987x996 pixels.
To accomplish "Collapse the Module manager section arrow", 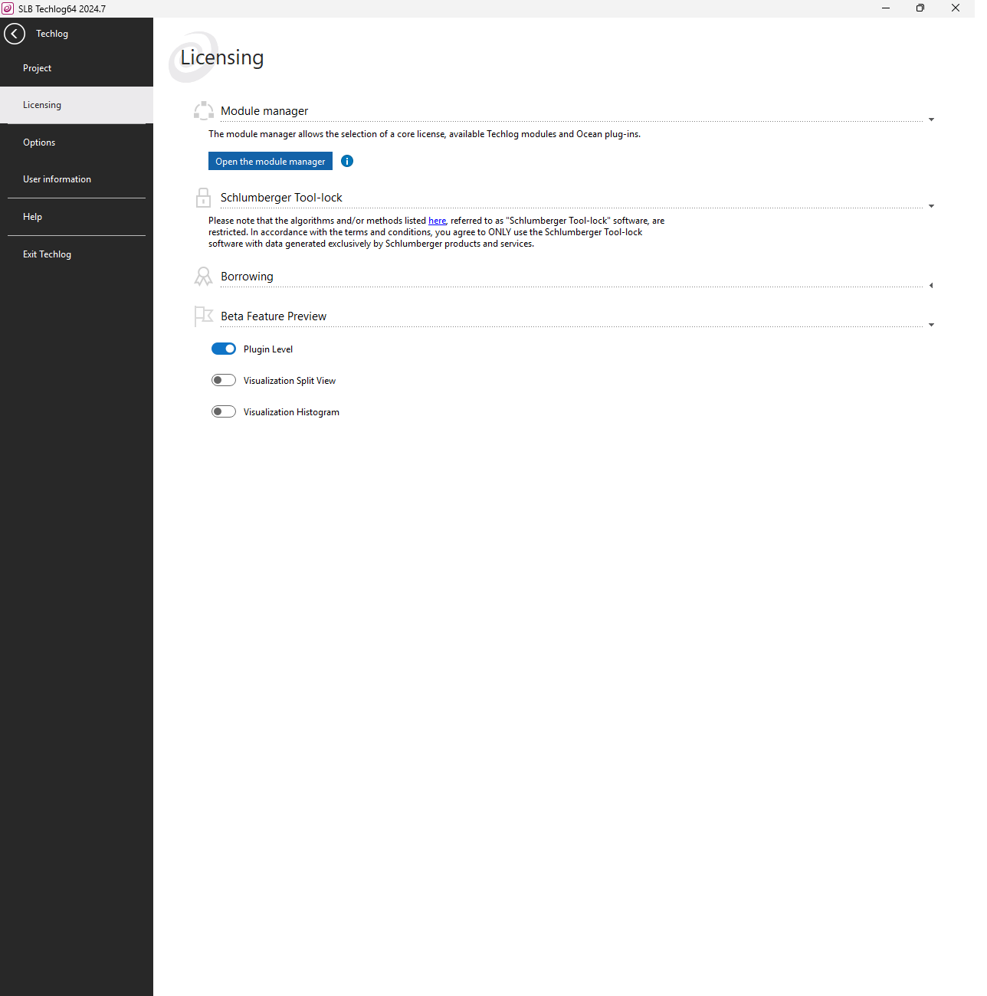I will point(931,120).
